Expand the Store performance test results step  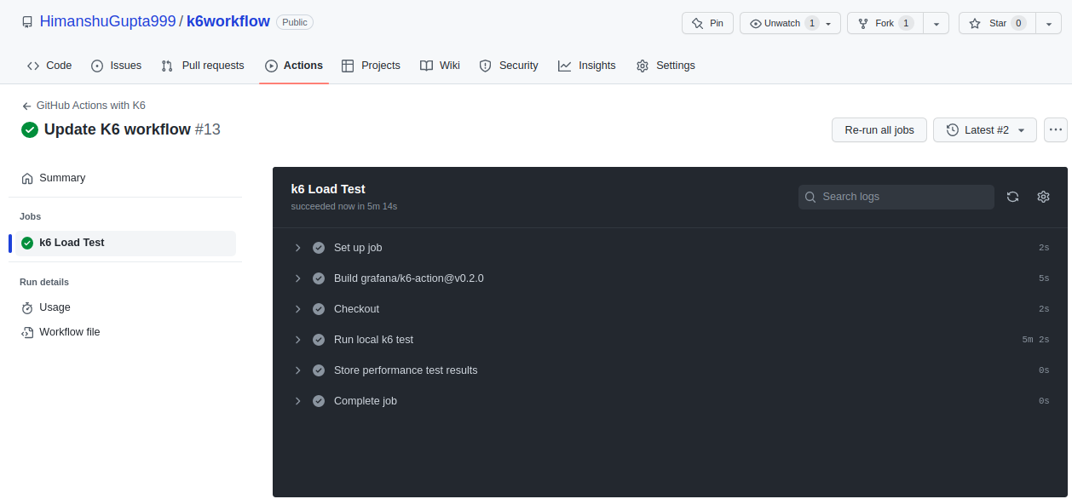(x=298, y=370)
